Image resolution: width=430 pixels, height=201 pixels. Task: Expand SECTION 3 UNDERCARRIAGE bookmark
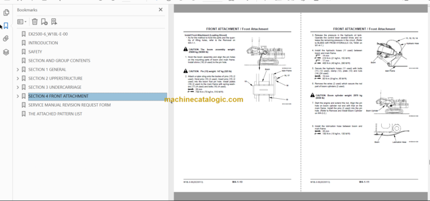coord(18,87)
